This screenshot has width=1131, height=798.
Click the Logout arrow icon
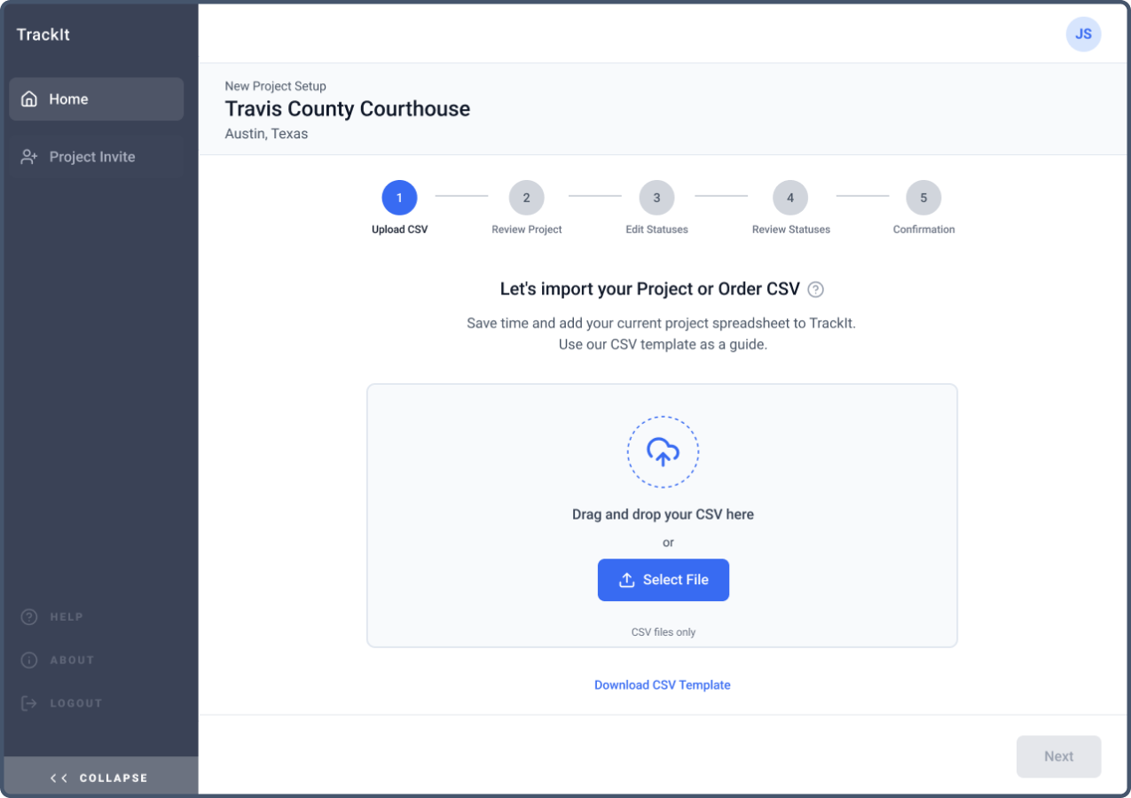coord(29,703)
